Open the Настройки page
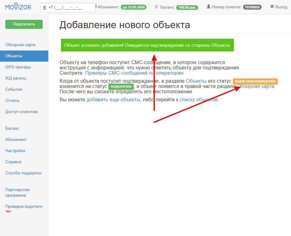The image size is (291, 236). coord(15,151)
